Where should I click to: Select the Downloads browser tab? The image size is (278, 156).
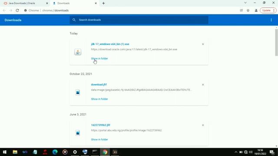pos(74,3)
